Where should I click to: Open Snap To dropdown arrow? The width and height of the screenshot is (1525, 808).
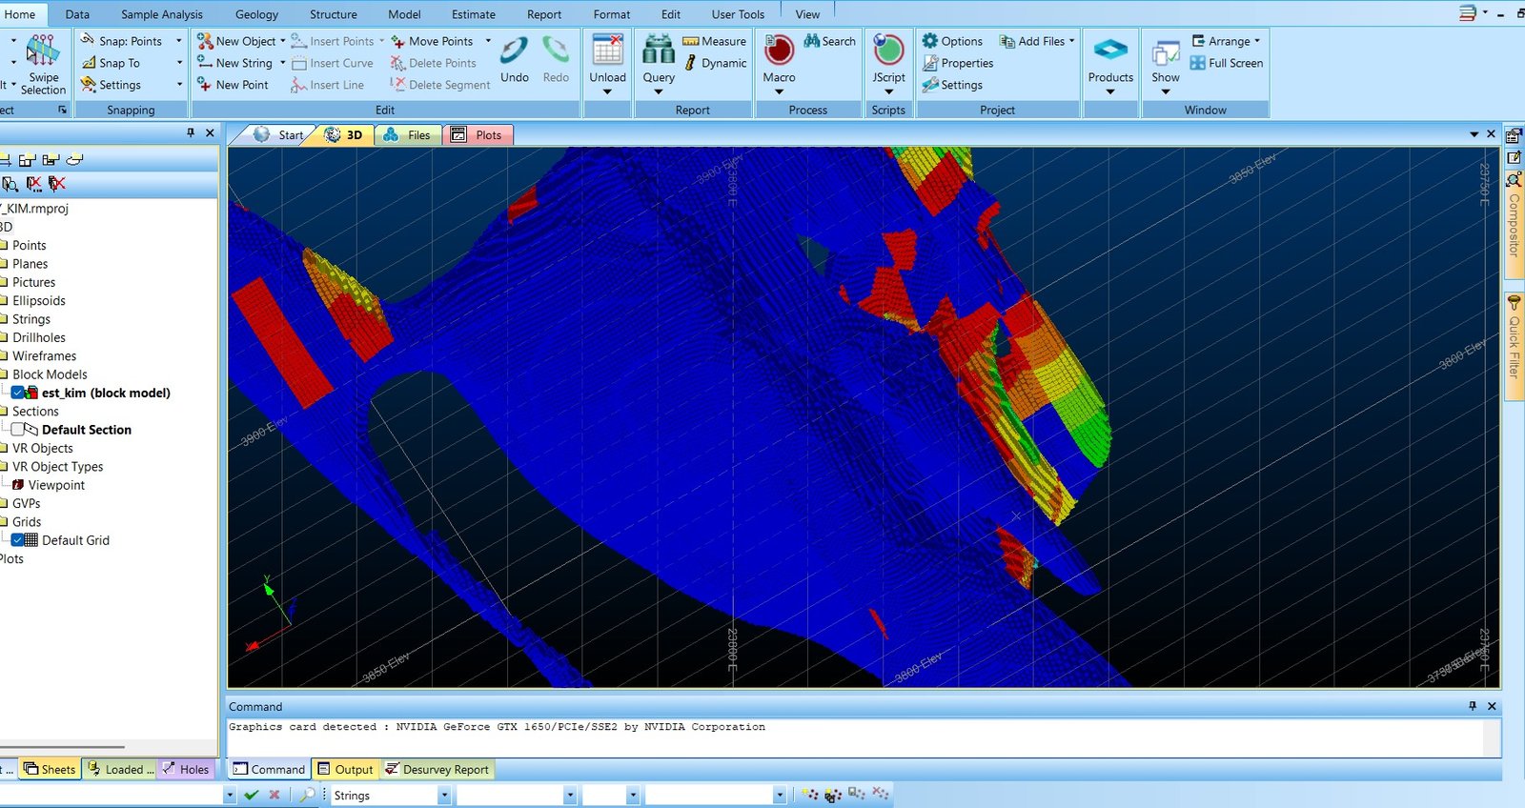(x=178, y=63)
